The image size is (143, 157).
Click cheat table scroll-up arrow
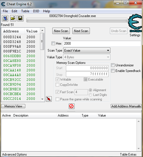139,121
